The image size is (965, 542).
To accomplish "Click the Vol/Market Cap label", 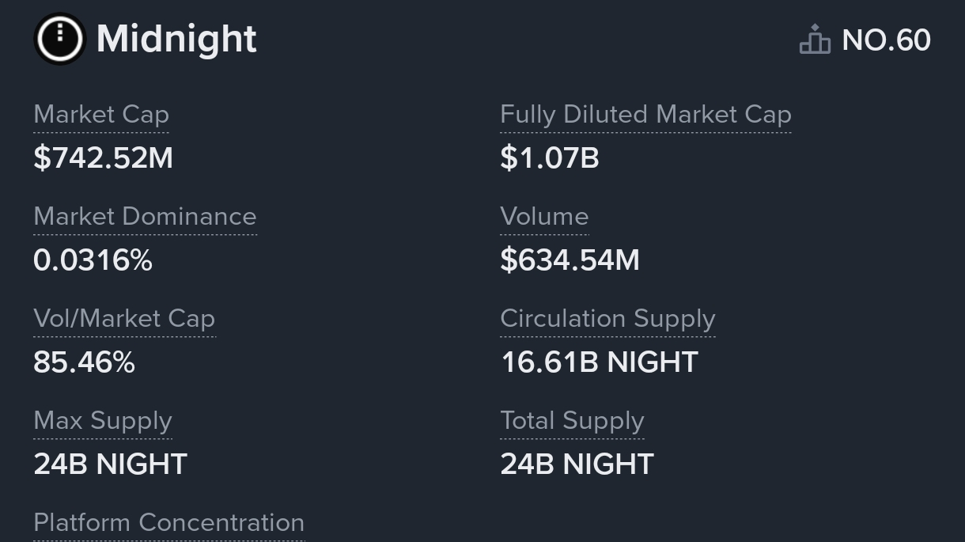I will tap(124, 319).
